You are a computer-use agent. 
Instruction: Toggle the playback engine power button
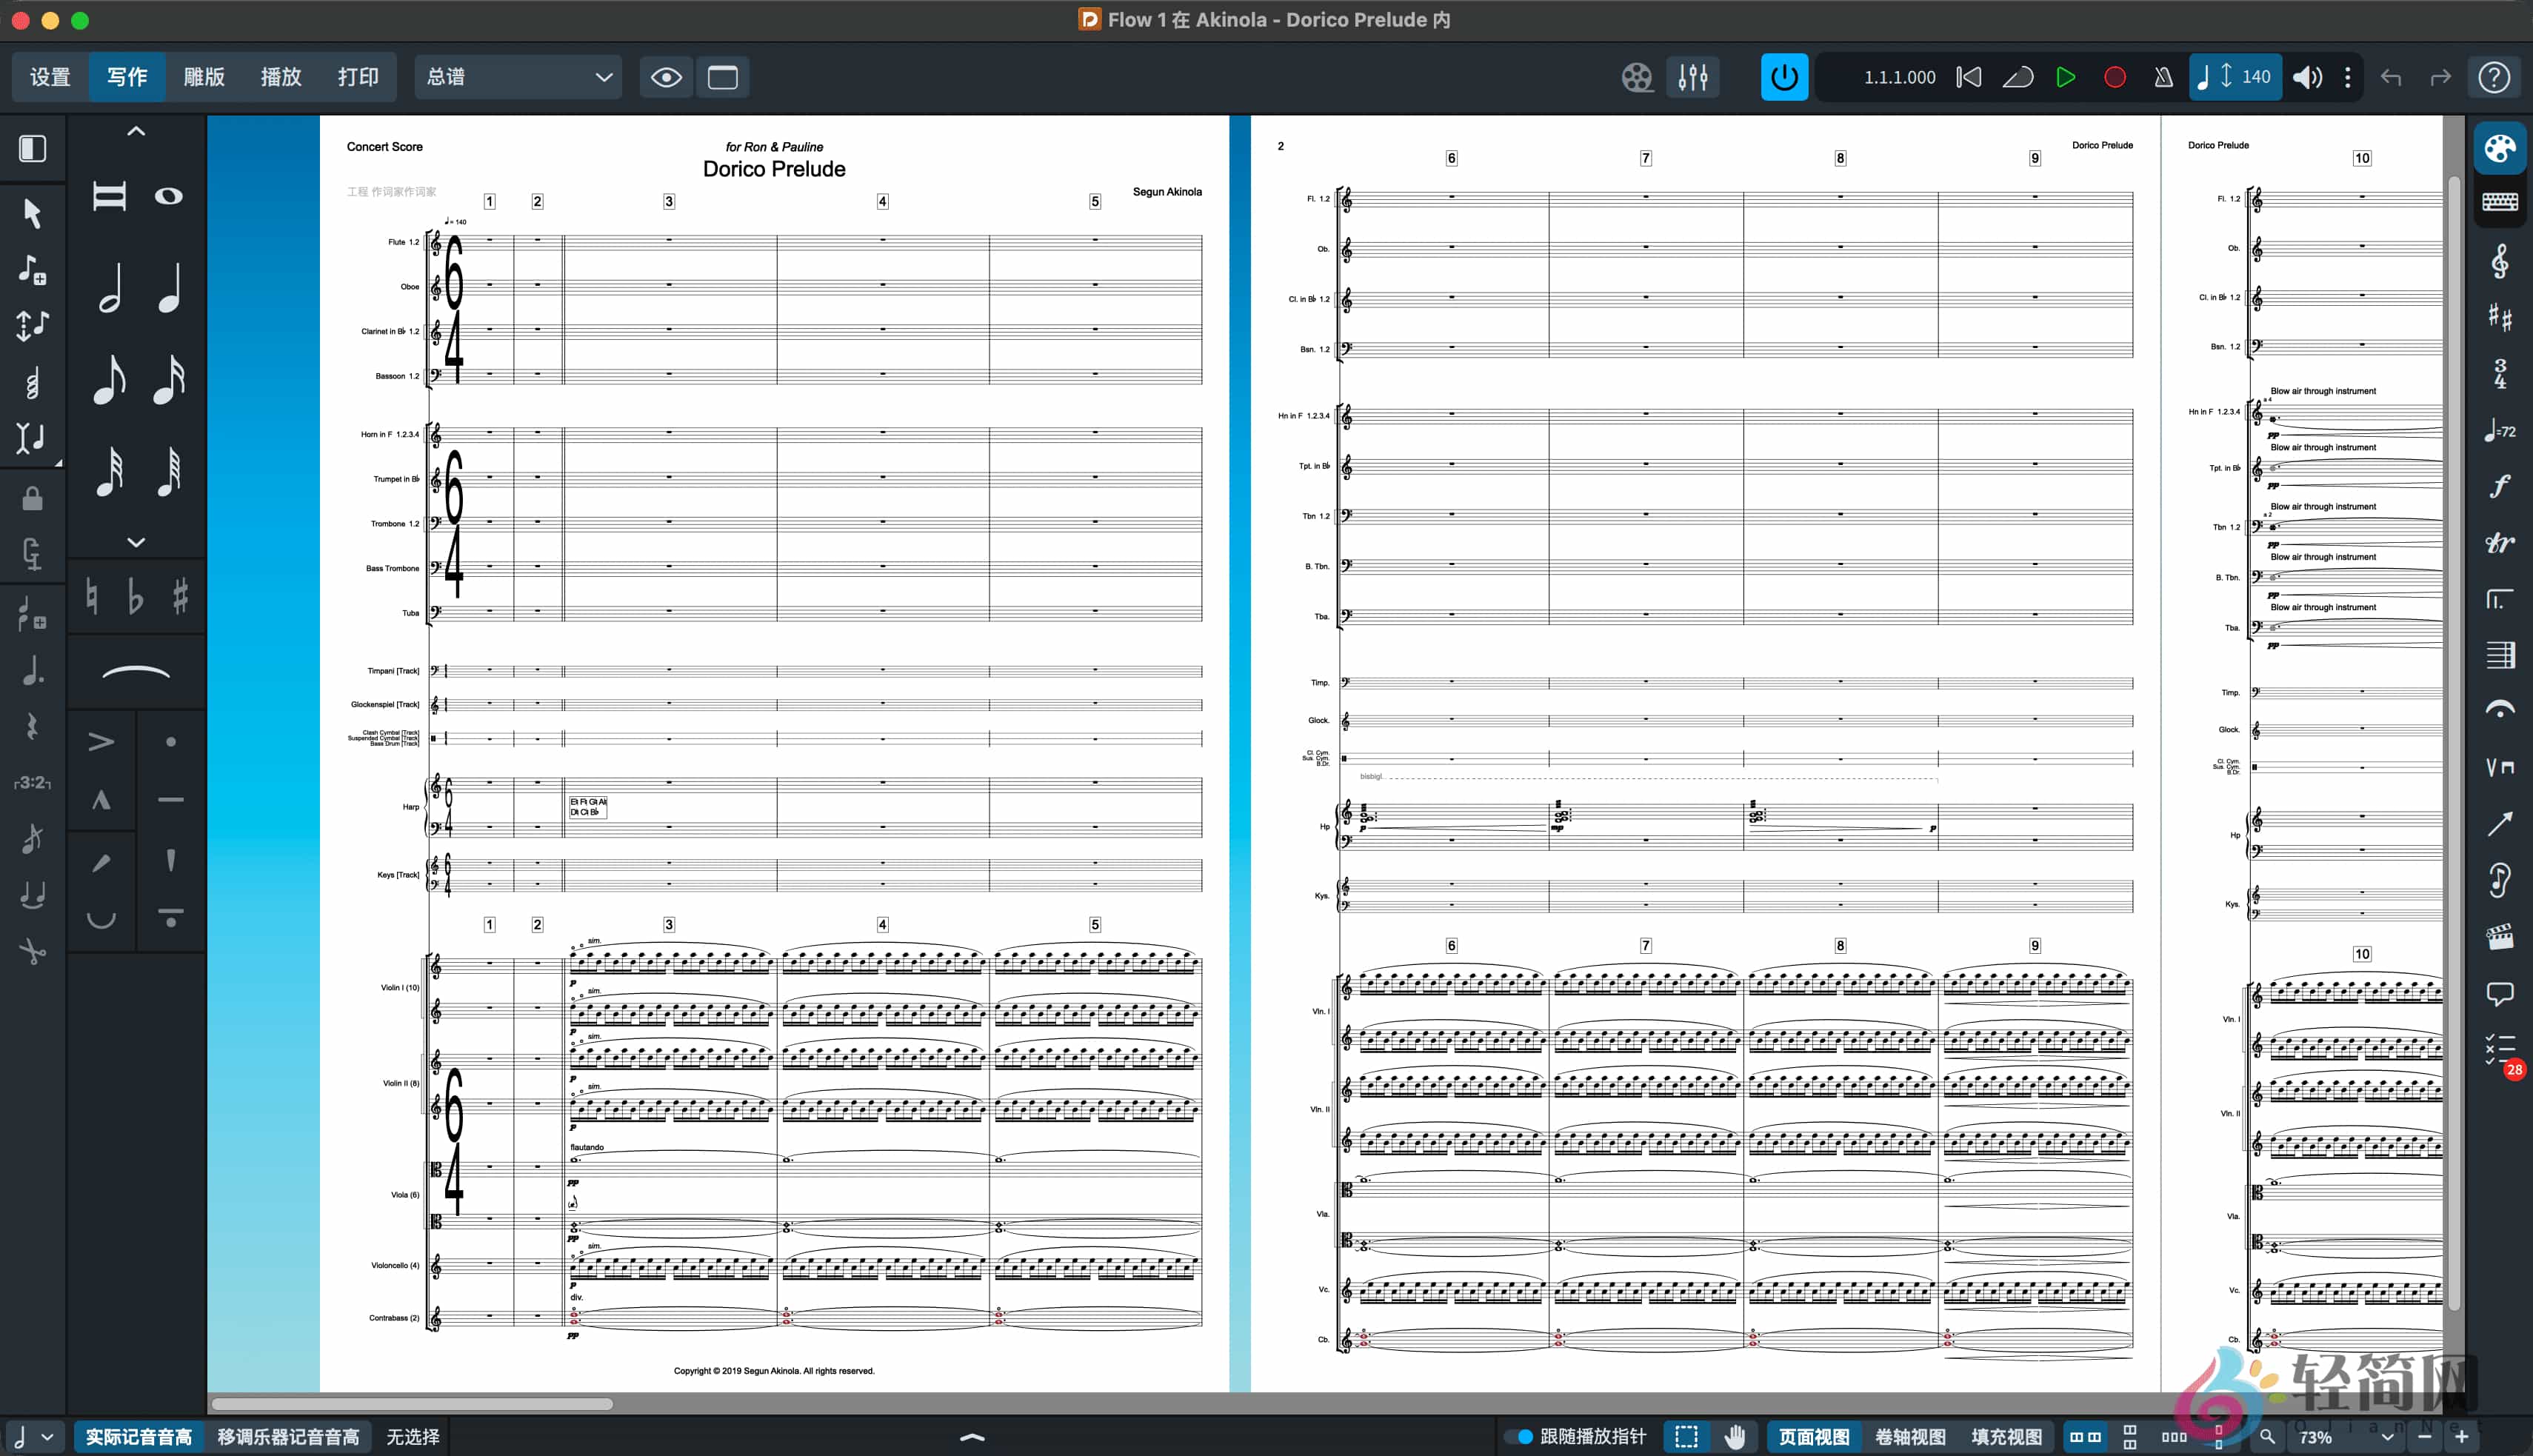click(1784, 77)
